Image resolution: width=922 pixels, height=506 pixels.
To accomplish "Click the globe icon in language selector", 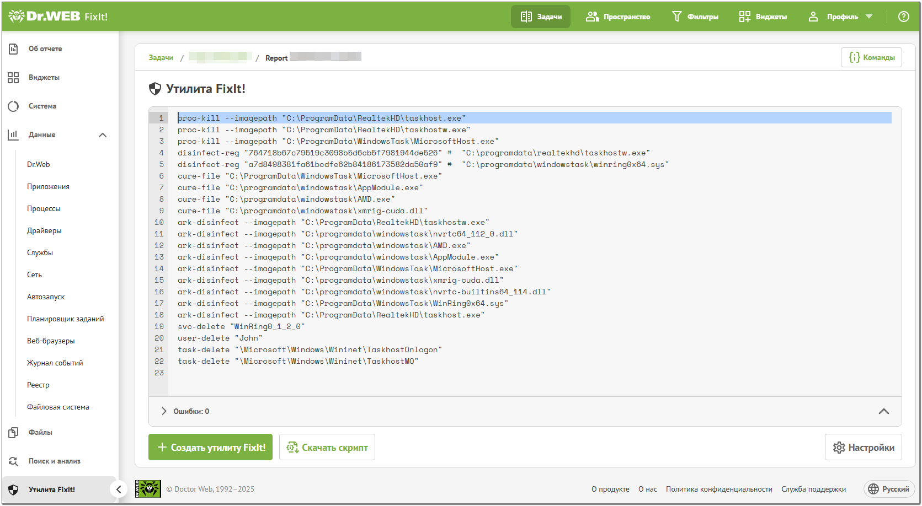I will 873,489.
